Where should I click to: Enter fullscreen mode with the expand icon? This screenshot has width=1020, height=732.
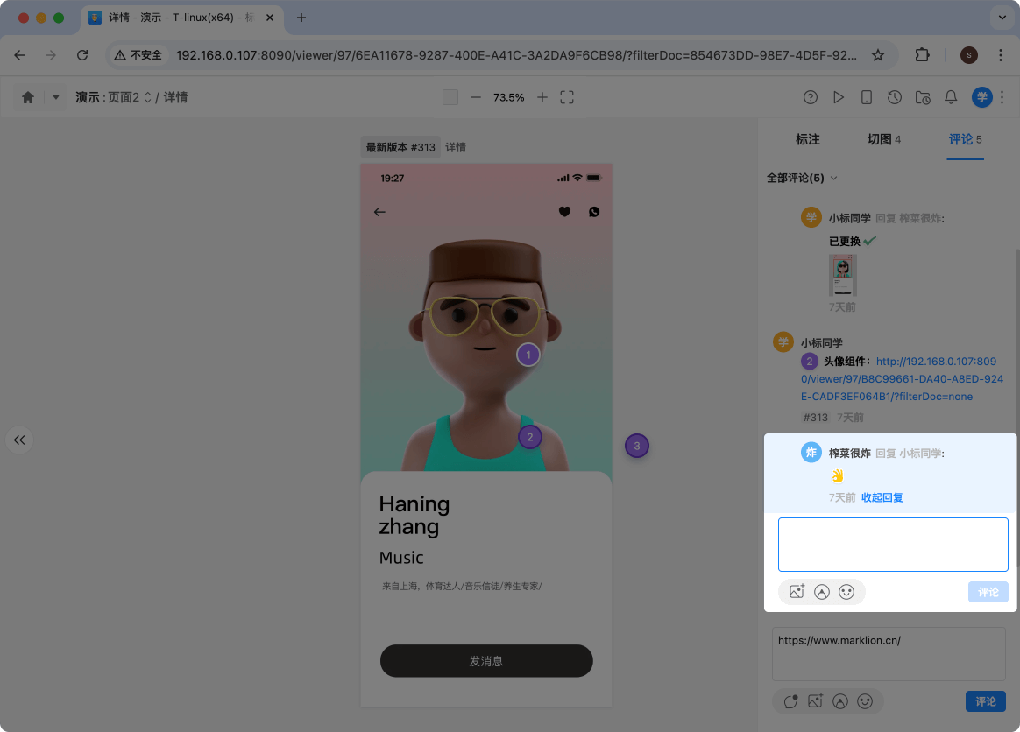[x=567, y=97]
